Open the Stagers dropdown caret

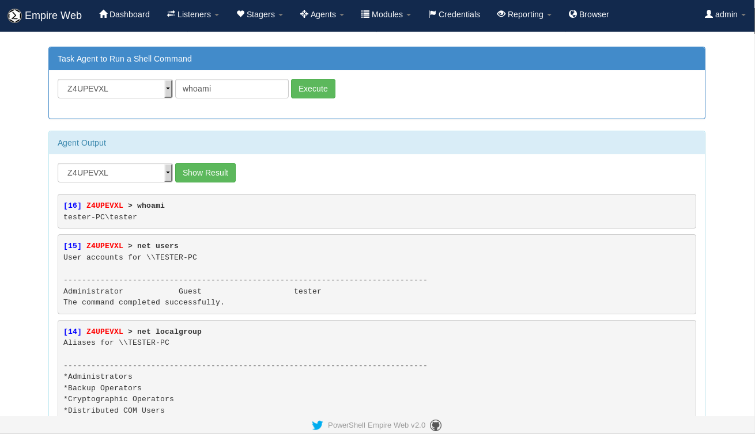pyautogui.click(x=281, y=15)
